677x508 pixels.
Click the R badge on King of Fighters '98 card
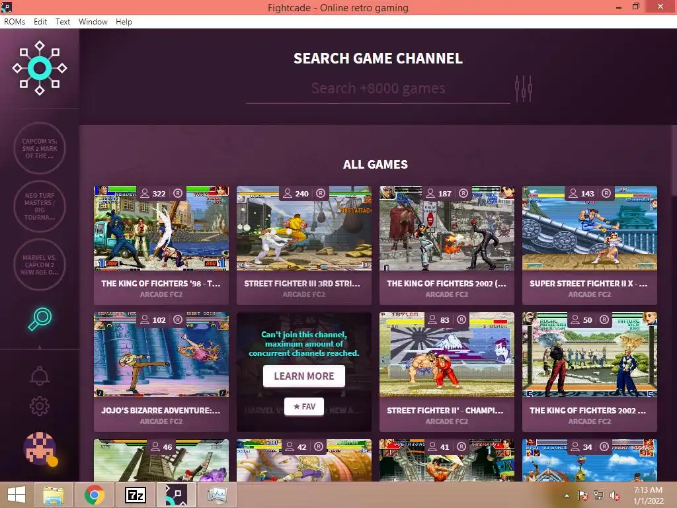tap(177, 193)
